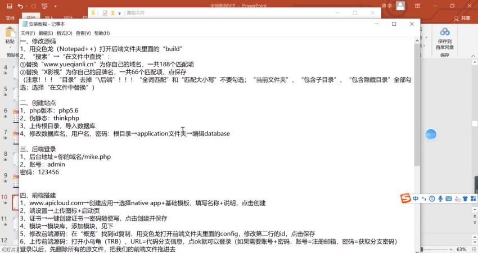Click Sogou voice input microphone icon
This screenshot has width=478, height=253.
tap(440, 198)
